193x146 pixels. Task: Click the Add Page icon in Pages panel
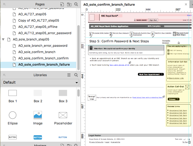click(62, 4)
